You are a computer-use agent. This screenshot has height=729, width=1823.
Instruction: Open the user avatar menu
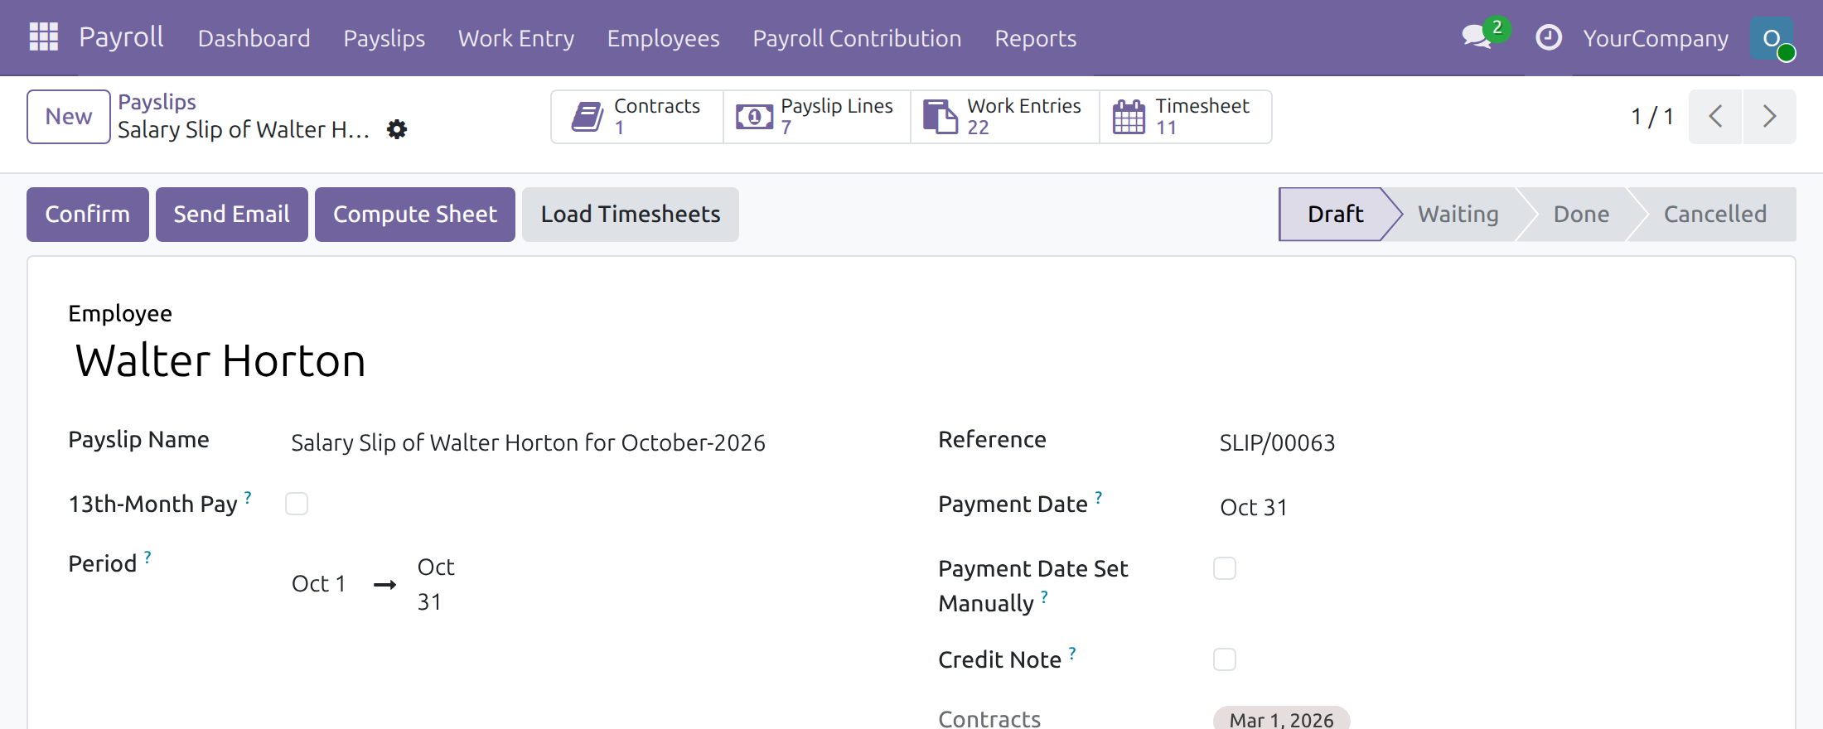[x=1772, y=38]
